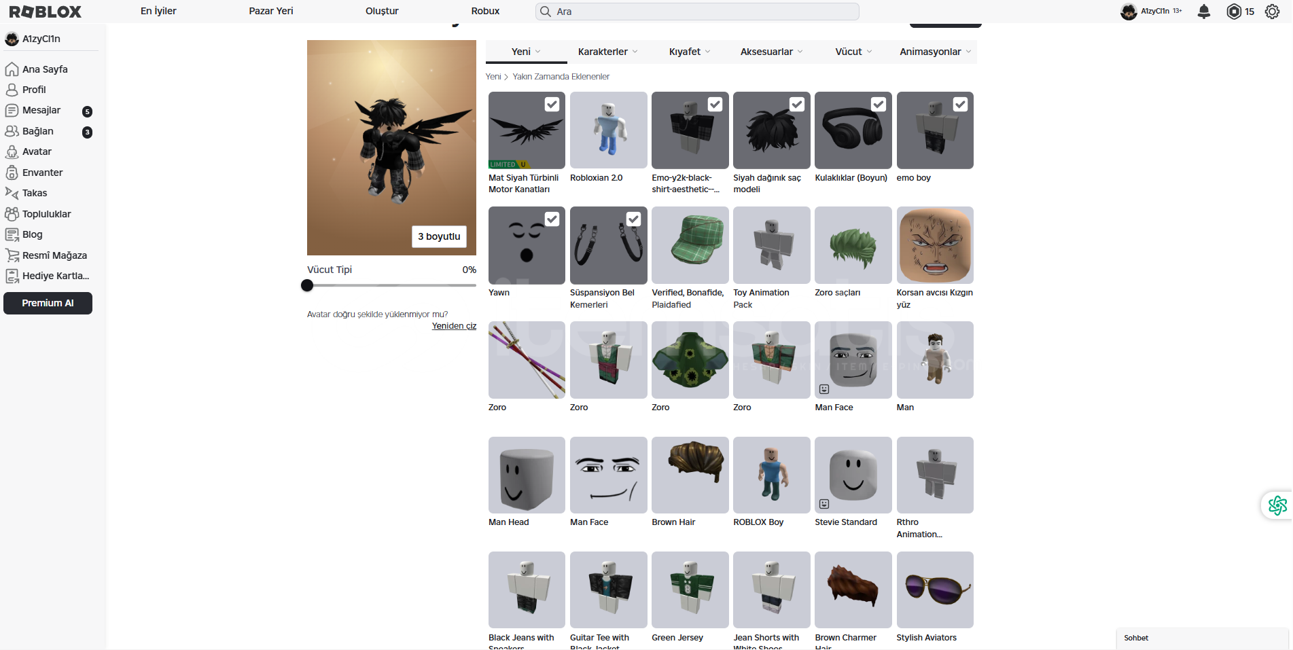Select the Brown Charmer Hair thumbnail
Viewport: 1293px width, 650px height.
pyautogui.click(x=853, y=590)
